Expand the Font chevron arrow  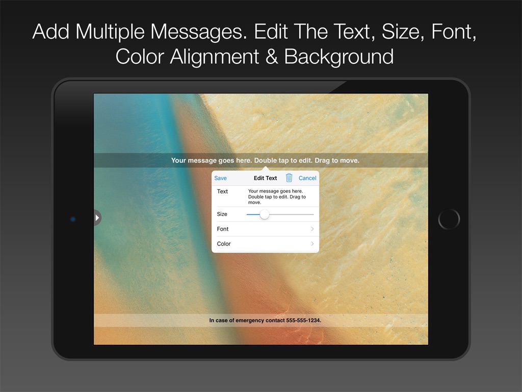pyautogui.click(x=312, y=229)
